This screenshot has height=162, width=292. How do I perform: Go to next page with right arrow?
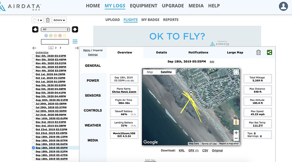pyautogui.click(x=77, y=48)
